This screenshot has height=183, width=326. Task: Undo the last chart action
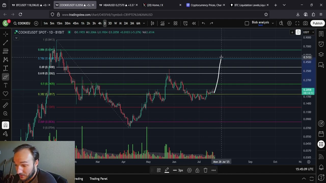[x=203, y=23]
